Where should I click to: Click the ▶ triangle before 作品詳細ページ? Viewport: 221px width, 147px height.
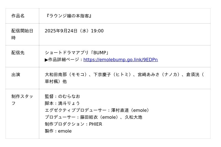(46, 60)
